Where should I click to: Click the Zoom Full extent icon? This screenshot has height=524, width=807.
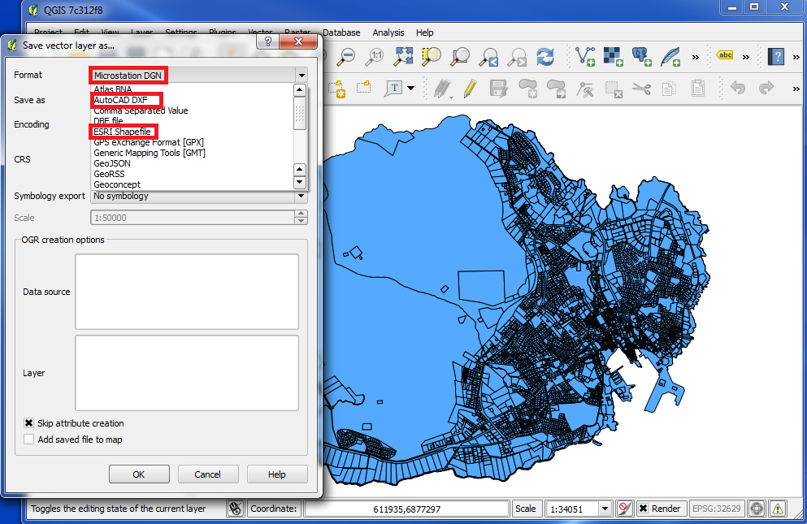point(403,57)
